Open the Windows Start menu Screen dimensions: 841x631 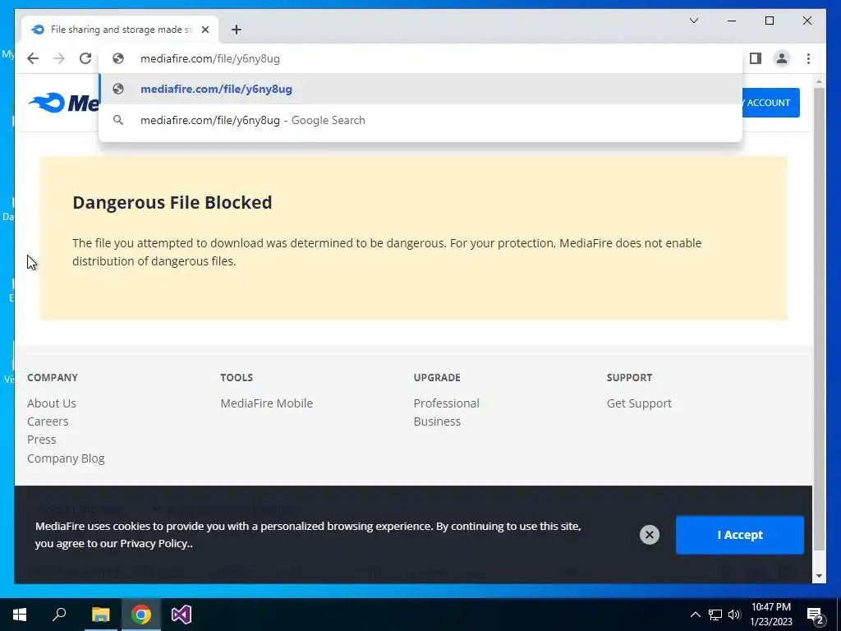20,615
